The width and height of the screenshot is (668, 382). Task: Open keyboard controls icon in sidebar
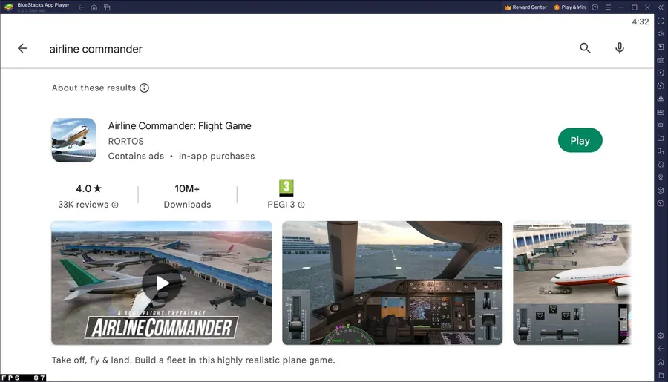point(661,59)
